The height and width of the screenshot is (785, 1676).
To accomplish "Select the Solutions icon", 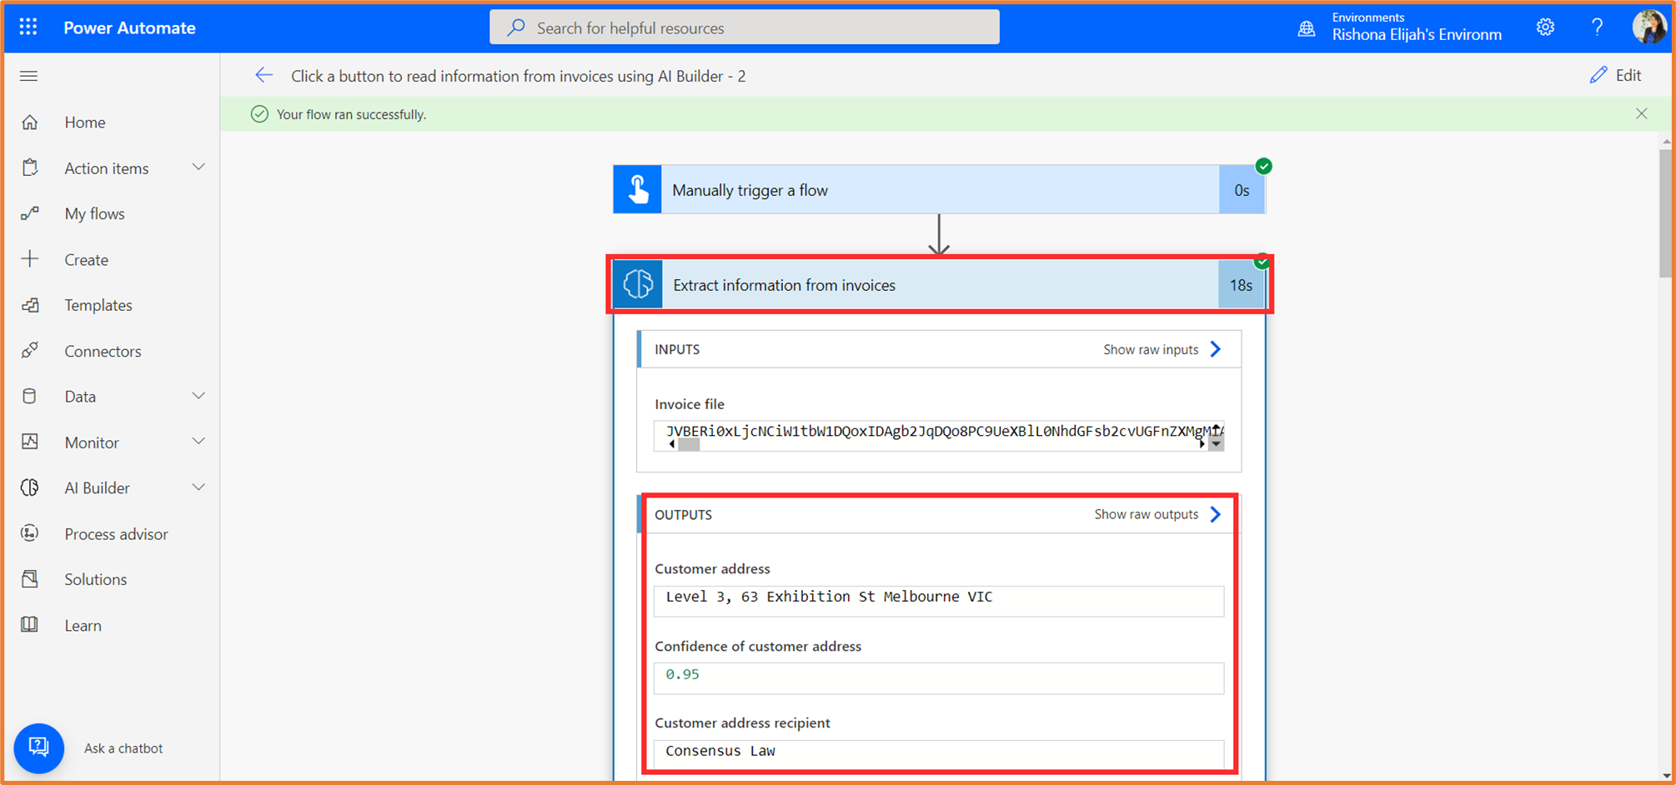I will pyautogui.click(x=30, y=578).
